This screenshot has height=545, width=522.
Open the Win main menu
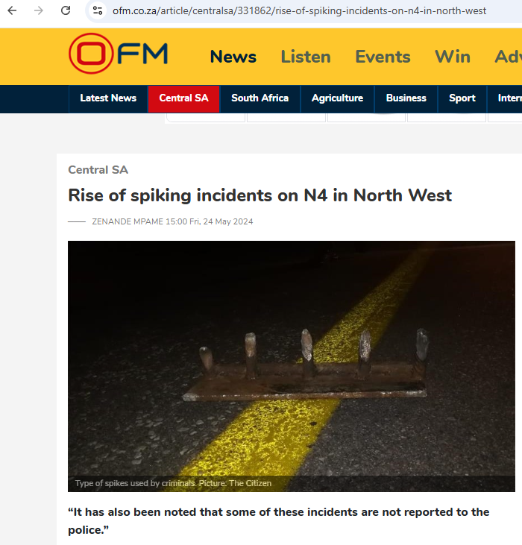point(453,57)
